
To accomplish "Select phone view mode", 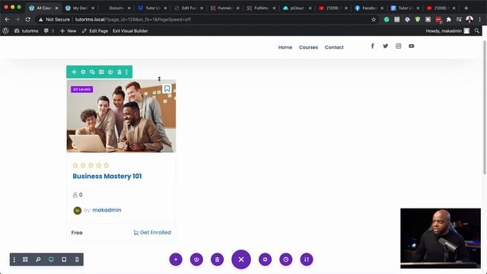I will tap(77, 260).
